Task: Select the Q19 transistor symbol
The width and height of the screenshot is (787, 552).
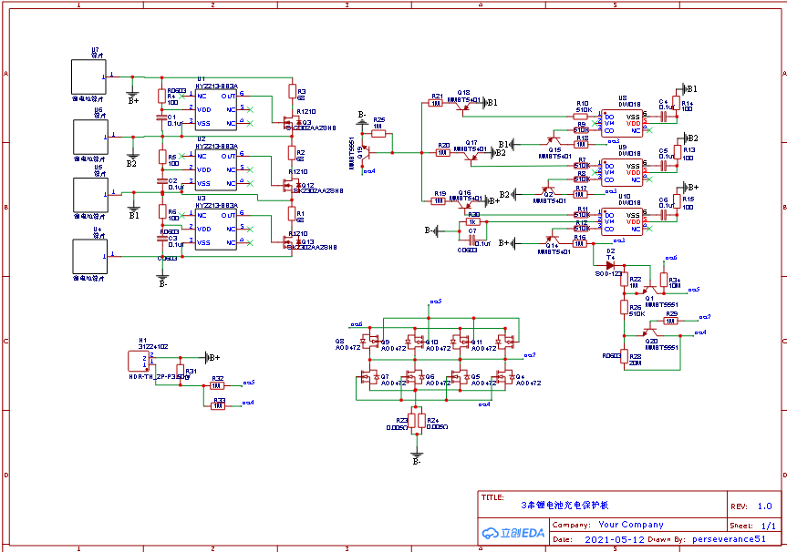Action: (367, 153)
